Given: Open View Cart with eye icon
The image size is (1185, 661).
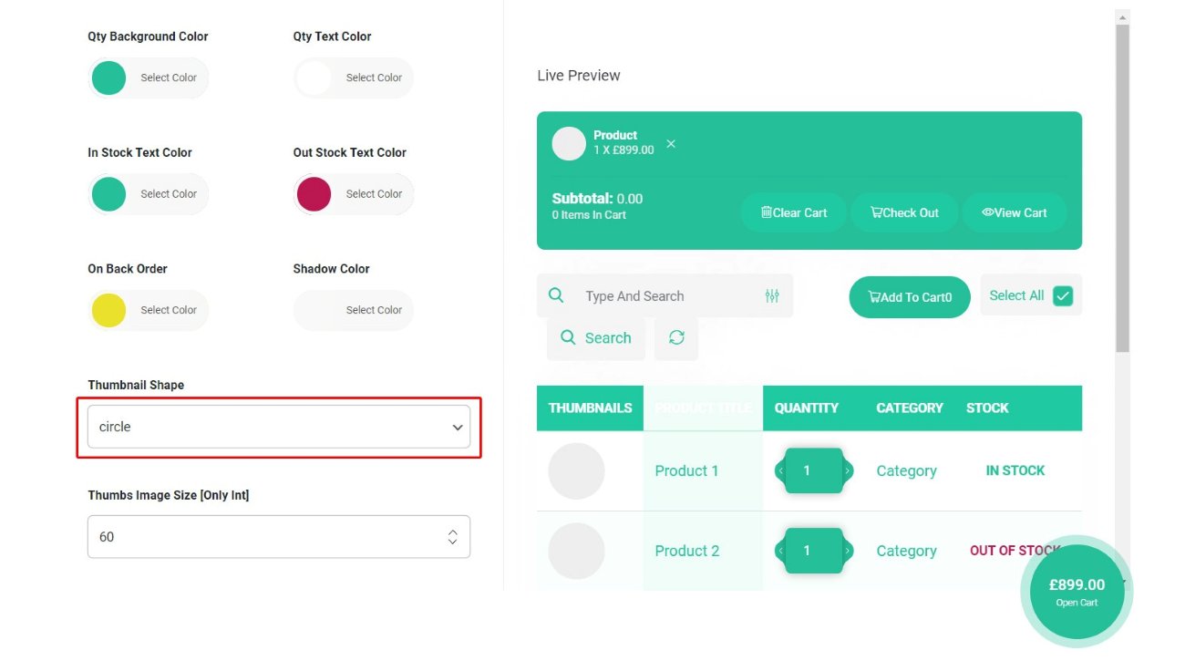Looking at the screenshot, I should point(1015,212).
